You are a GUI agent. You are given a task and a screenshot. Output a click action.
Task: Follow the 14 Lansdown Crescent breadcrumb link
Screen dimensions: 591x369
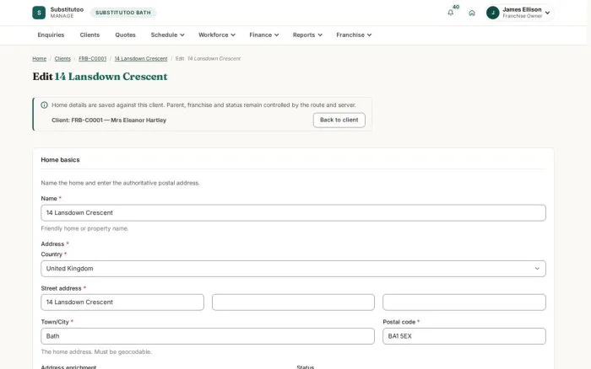pyautogui.click(x=141, y=59)
